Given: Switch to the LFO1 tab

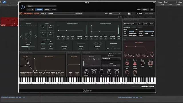Looking at the screenshot, I should pyautogui.click(x=110, y=53).
